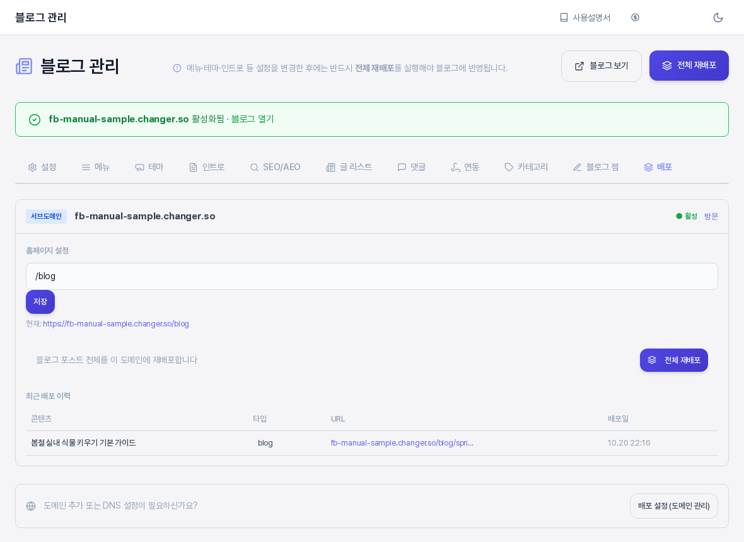Select the 배포 tab

pos(658,167)
